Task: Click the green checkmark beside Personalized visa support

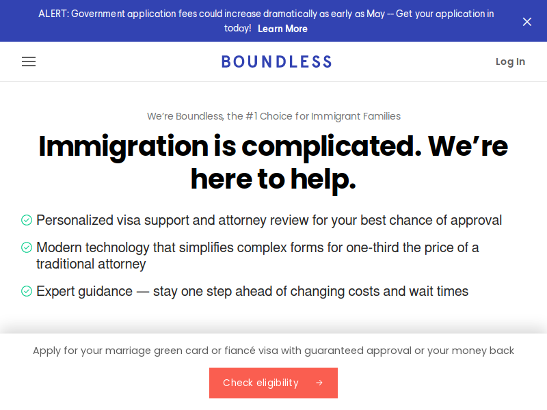Action: 27,220
